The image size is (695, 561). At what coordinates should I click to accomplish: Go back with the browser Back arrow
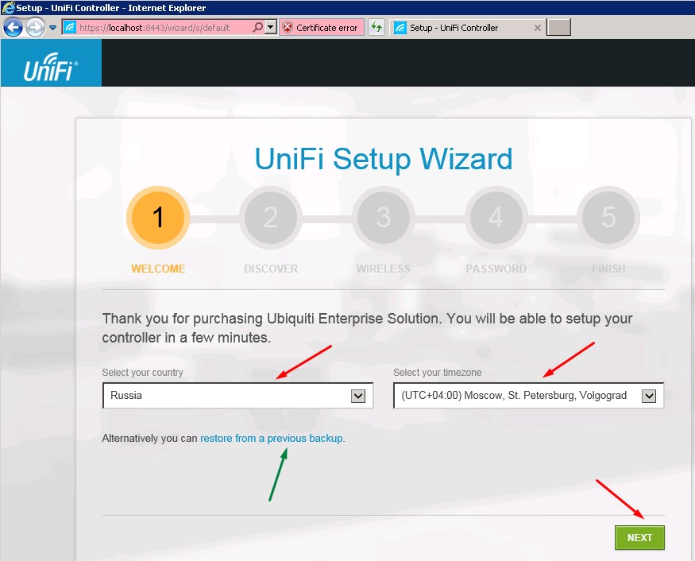tap(14, 28)
